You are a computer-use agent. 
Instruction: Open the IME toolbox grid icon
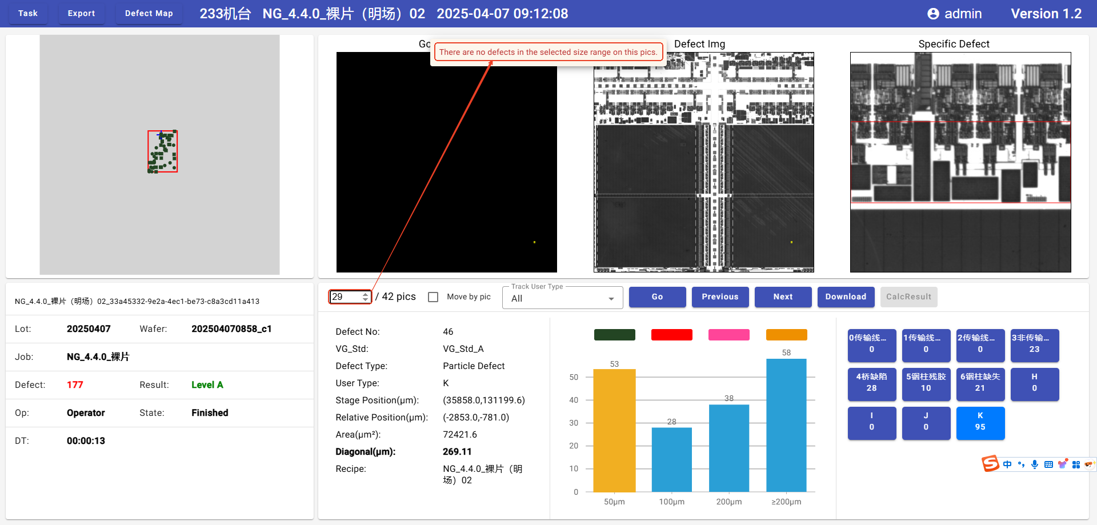(1076, 464)
